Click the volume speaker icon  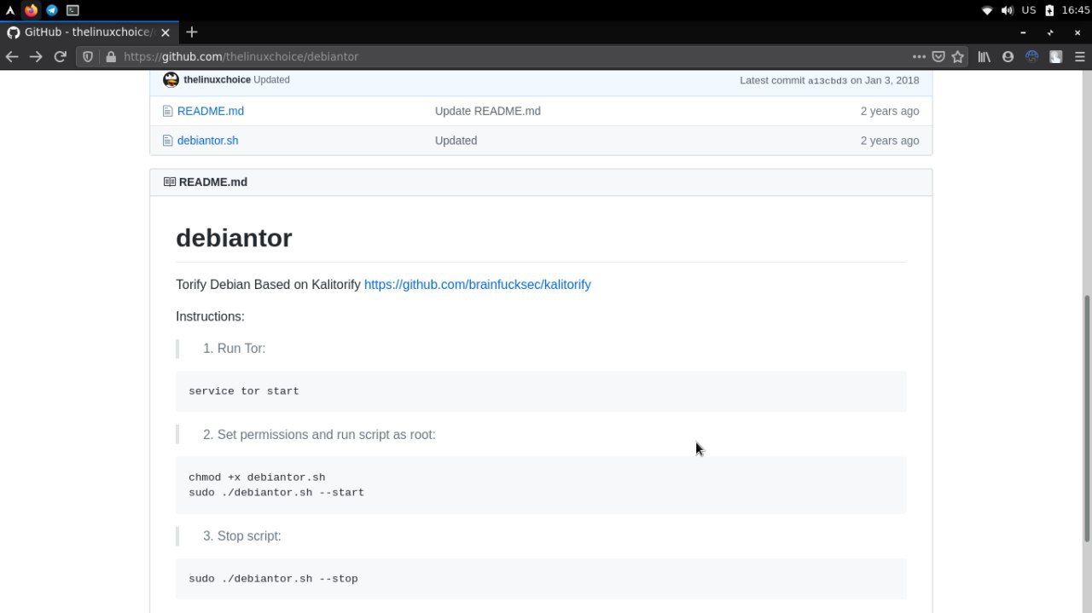tap(1007, 10)
